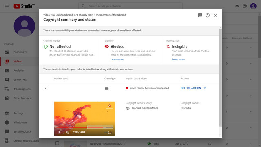Click the Other features icon
Image resolution: width=261 pixels, height=147 pixels.
pos(7,98)
